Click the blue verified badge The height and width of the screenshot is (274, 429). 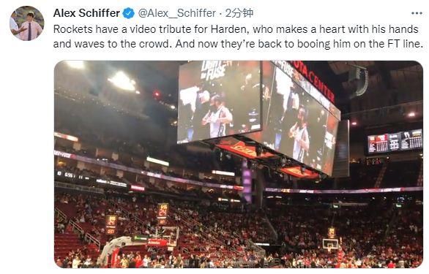tap(128, 13)
